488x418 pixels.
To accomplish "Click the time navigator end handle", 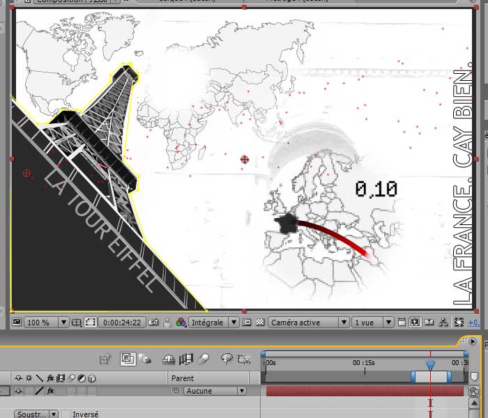I will pyautogui.click(x=466, y=354).
